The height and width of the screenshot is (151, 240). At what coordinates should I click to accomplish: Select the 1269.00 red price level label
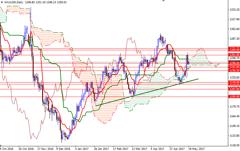234,50
